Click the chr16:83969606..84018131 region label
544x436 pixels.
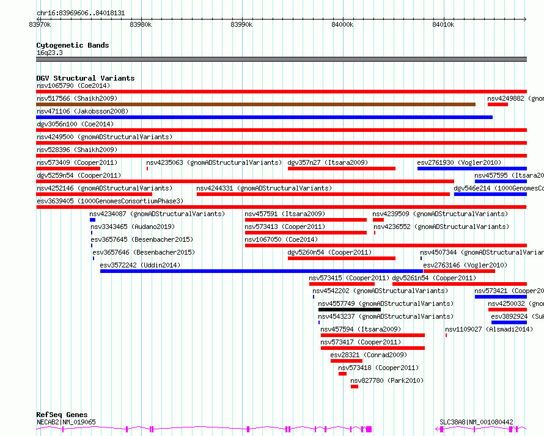[x=81, y=13]
